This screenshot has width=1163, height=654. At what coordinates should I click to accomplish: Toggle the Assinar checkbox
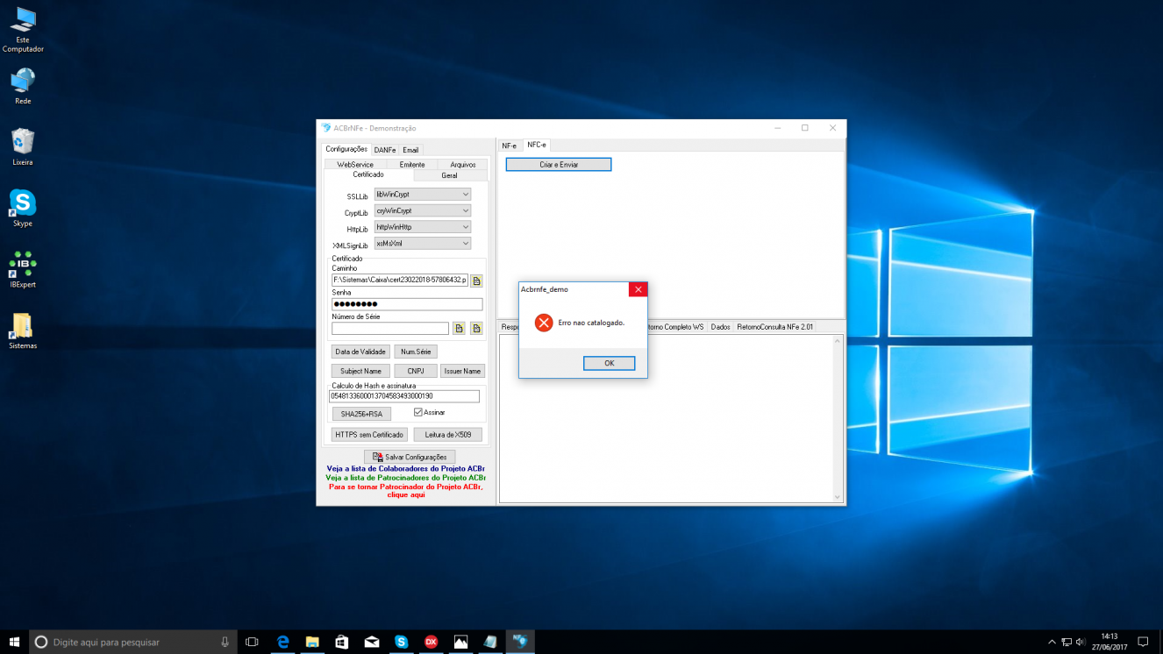pos(418,412)
